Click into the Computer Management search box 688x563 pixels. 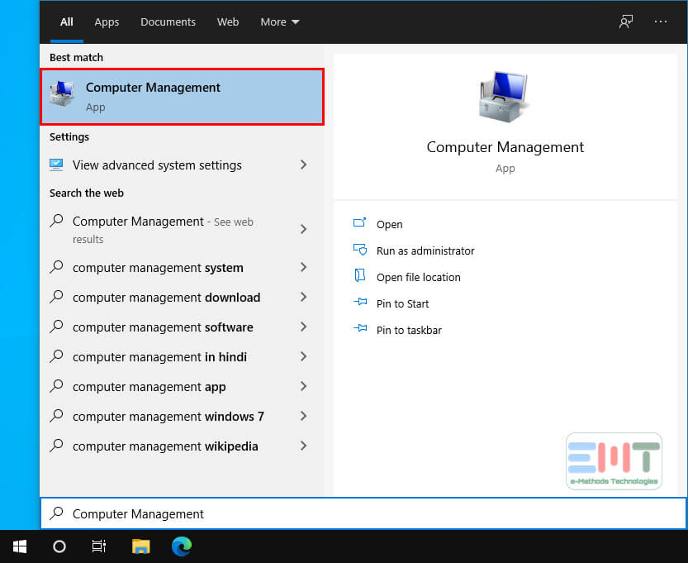(363, 513)
